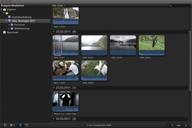
Task: Select the MVI_9378 harbor clip
Action: (123, 45)
